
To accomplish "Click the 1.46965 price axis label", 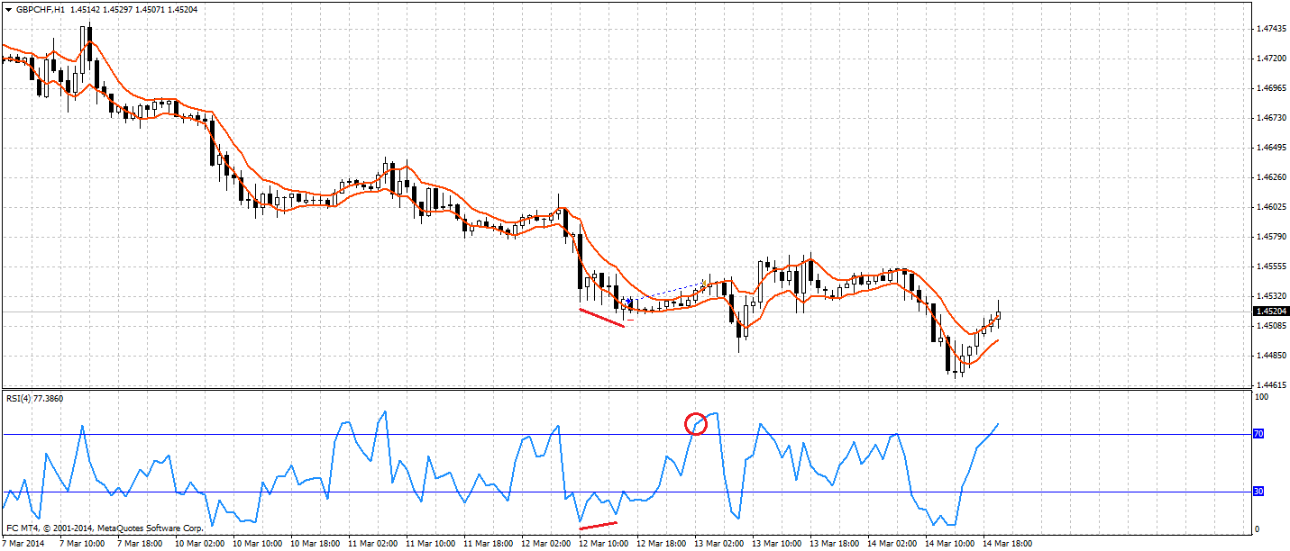I will point(1270,88).
